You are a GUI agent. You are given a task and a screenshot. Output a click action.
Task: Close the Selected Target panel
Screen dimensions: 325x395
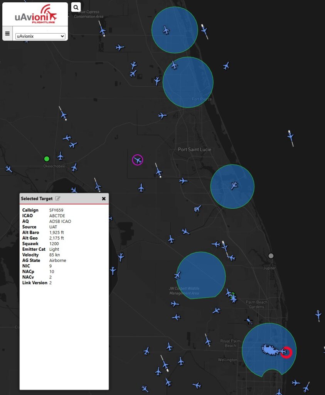[x=103, y=199]
